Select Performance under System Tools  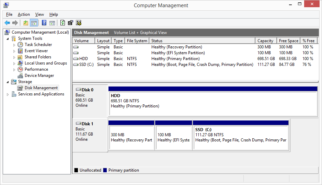point(36,69)
